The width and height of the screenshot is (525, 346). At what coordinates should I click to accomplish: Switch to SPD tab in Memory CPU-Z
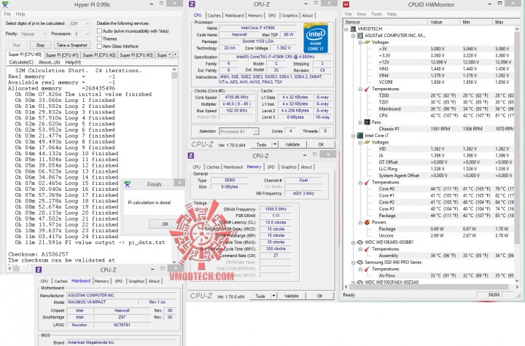tap(271, 167)
